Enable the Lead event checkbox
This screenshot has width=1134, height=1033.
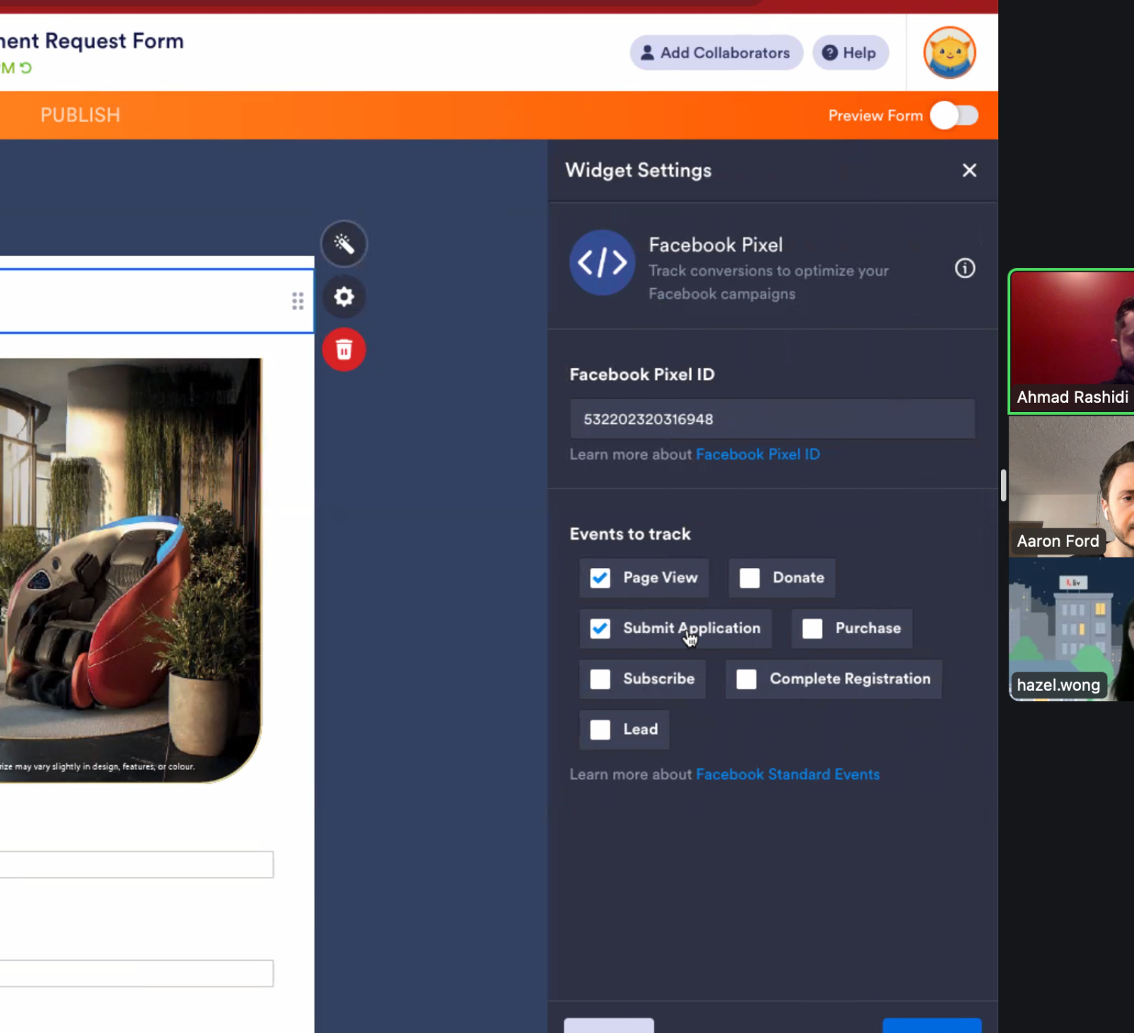tap(599, 730)
